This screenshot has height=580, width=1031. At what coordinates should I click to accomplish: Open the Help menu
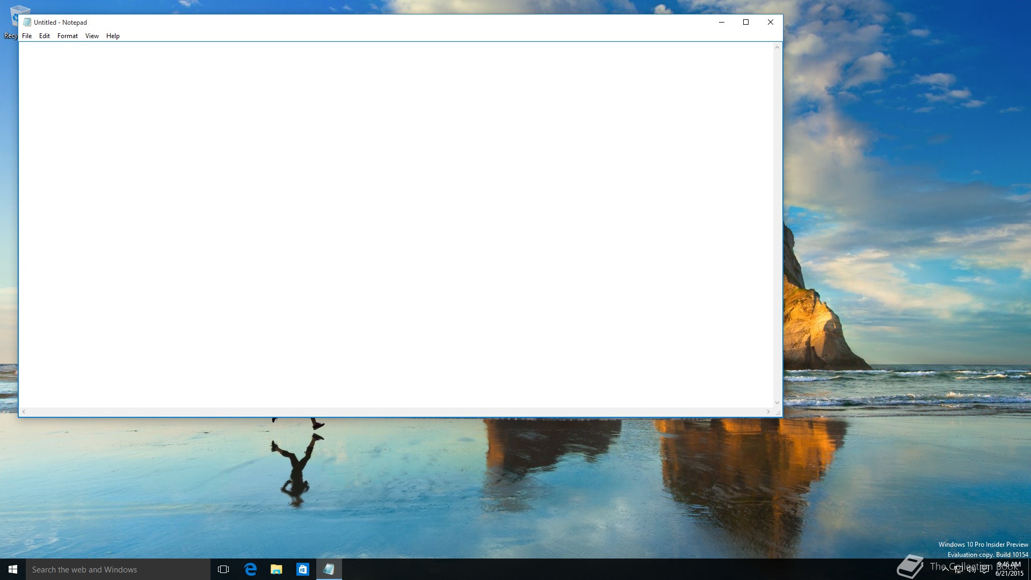(x=113, y=36)
